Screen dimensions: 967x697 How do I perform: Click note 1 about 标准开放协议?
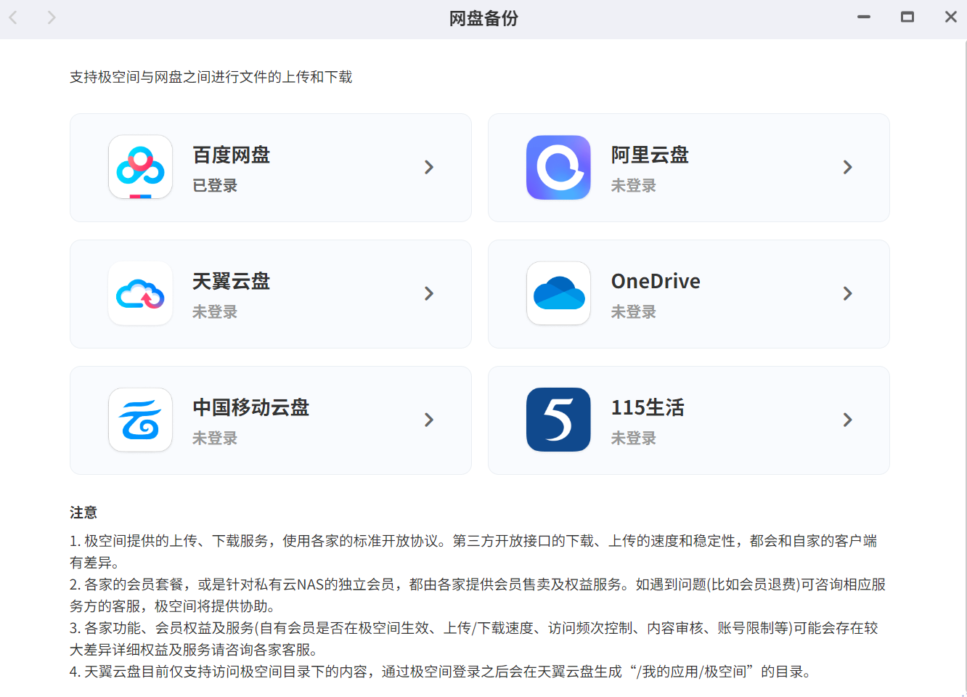(x=473, y=552)
